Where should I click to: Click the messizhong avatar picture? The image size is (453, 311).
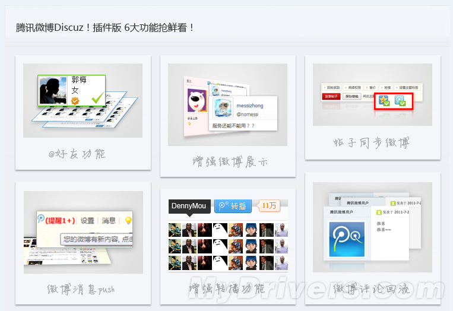(223, 107)
